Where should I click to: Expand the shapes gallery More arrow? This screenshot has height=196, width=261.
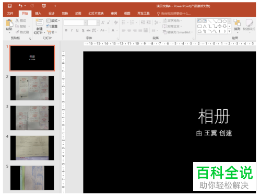229,31
